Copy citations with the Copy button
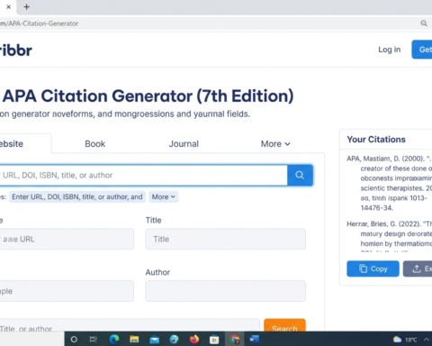 pos(373,269)
